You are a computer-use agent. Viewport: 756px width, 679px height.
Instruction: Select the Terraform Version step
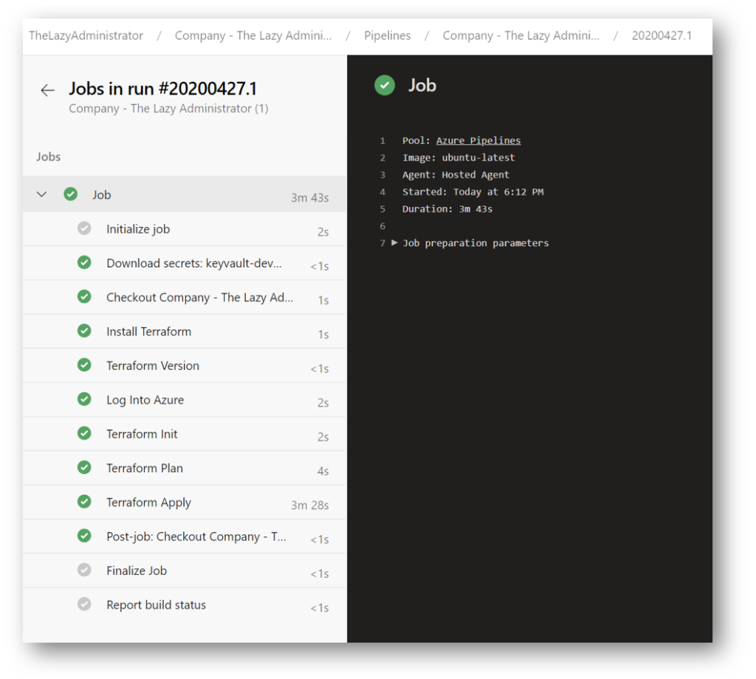coord(185,366)
